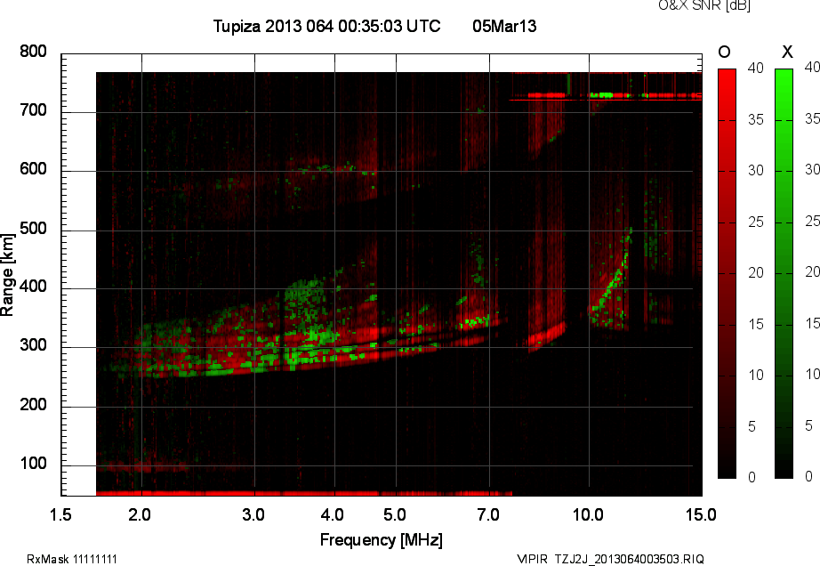Click the green X-mode SNR color bar
This screenshot has width=820, height=566.
pyautogui.click(x=784, y=273)
